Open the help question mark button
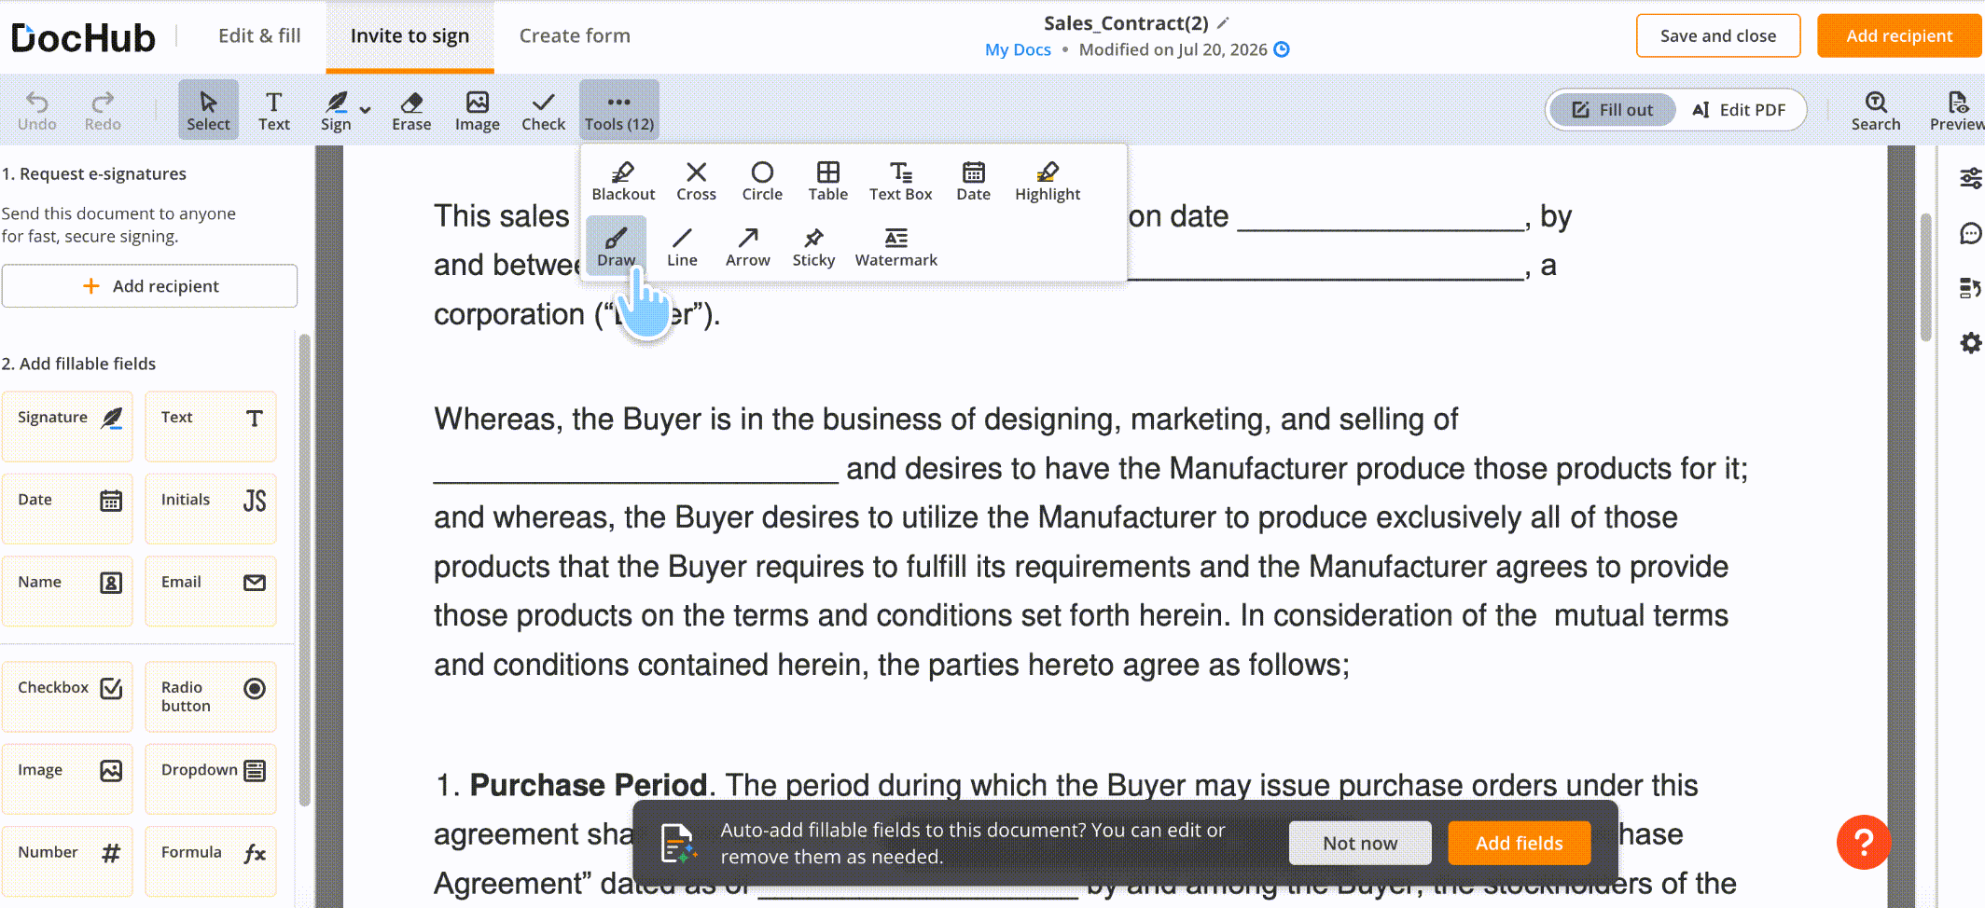1985x908 pixels. [x=1864, y=843]
